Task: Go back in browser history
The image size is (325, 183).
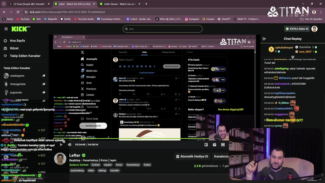Action: tap(4, 12)
